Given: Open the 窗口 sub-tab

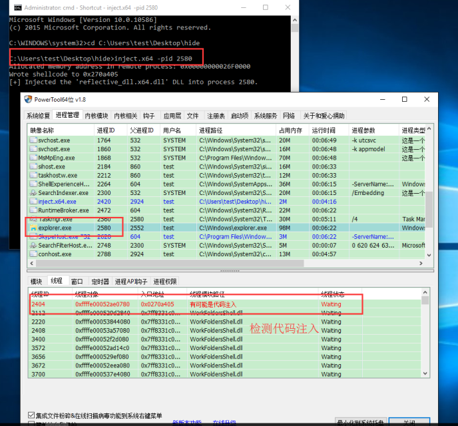Looking at the screenshot, I should pyautogui.click(x=77, y=282).
